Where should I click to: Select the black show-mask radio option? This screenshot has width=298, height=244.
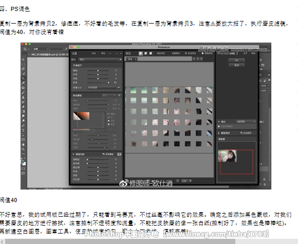(109, 124)
